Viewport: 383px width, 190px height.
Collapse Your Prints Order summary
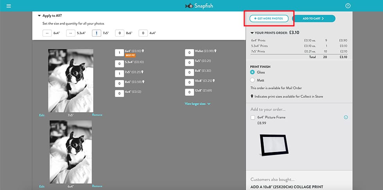click(x=252, y=33)
